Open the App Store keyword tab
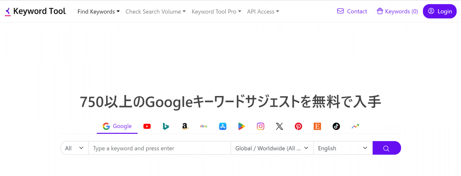Screen dimensions: 461x176 coord(222,126)
